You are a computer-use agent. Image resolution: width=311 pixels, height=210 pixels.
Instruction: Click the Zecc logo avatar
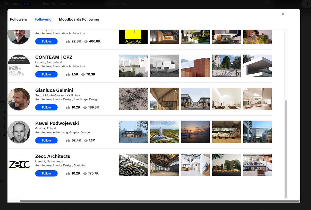click(x=19, y=165)
